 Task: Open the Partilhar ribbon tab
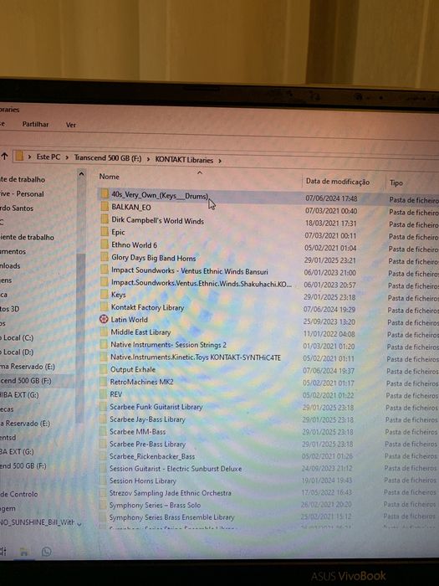point(35,124)
